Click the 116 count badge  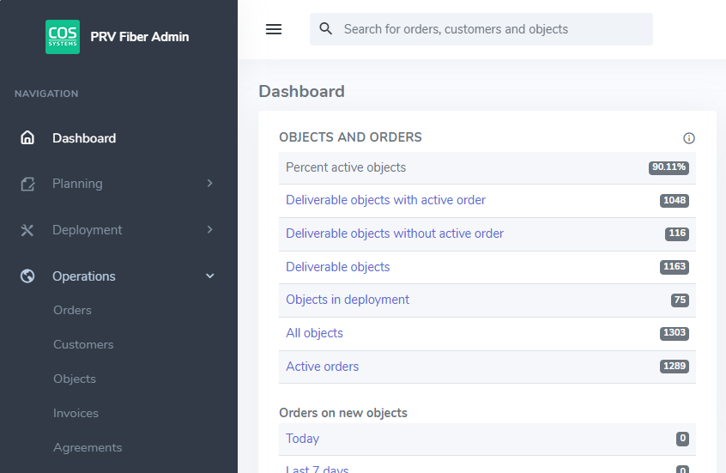point(677,233)
